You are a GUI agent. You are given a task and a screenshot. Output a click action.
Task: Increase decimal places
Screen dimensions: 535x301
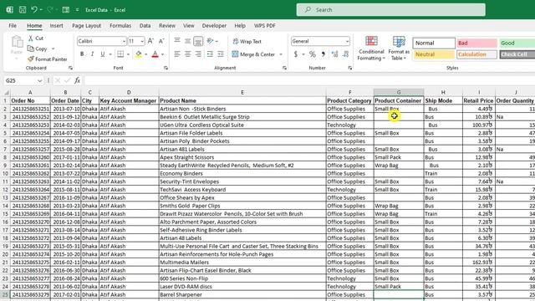334,54
